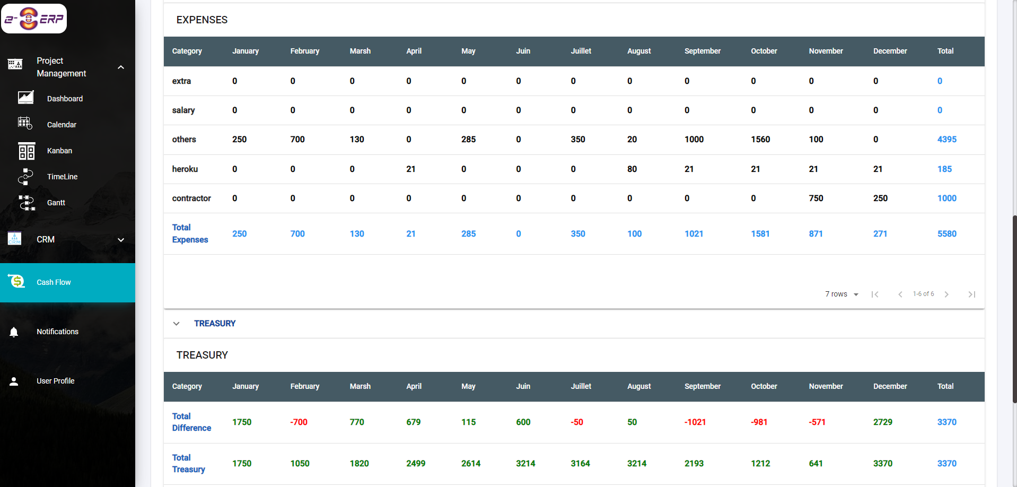This screenshot has height=487, width=1017.
Task: Collapse the Project Management section
Action: [121, 67]
